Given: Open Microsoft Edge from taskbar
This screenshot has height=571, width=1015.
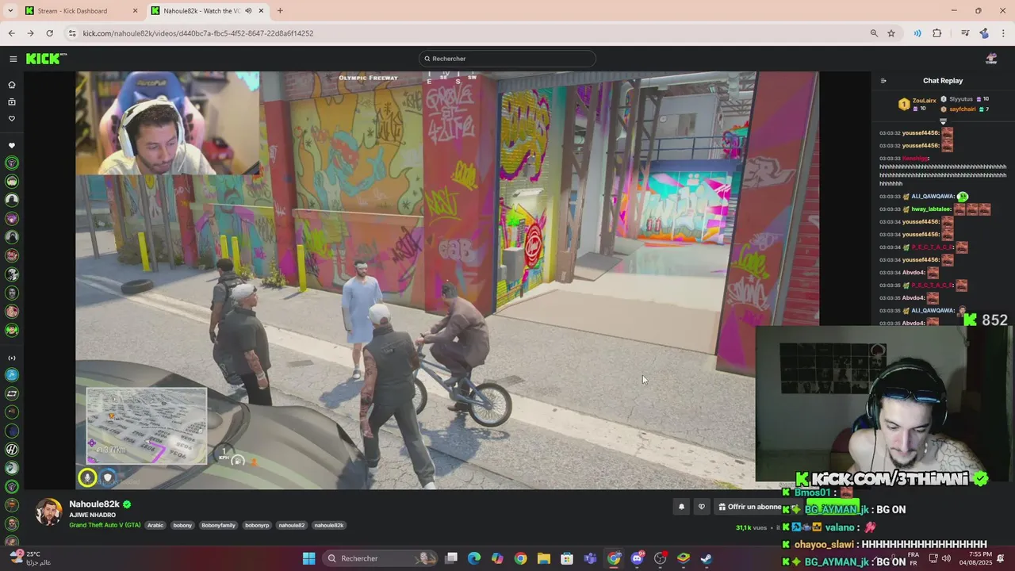Looking at the screenshot, I should click(474, 558).
